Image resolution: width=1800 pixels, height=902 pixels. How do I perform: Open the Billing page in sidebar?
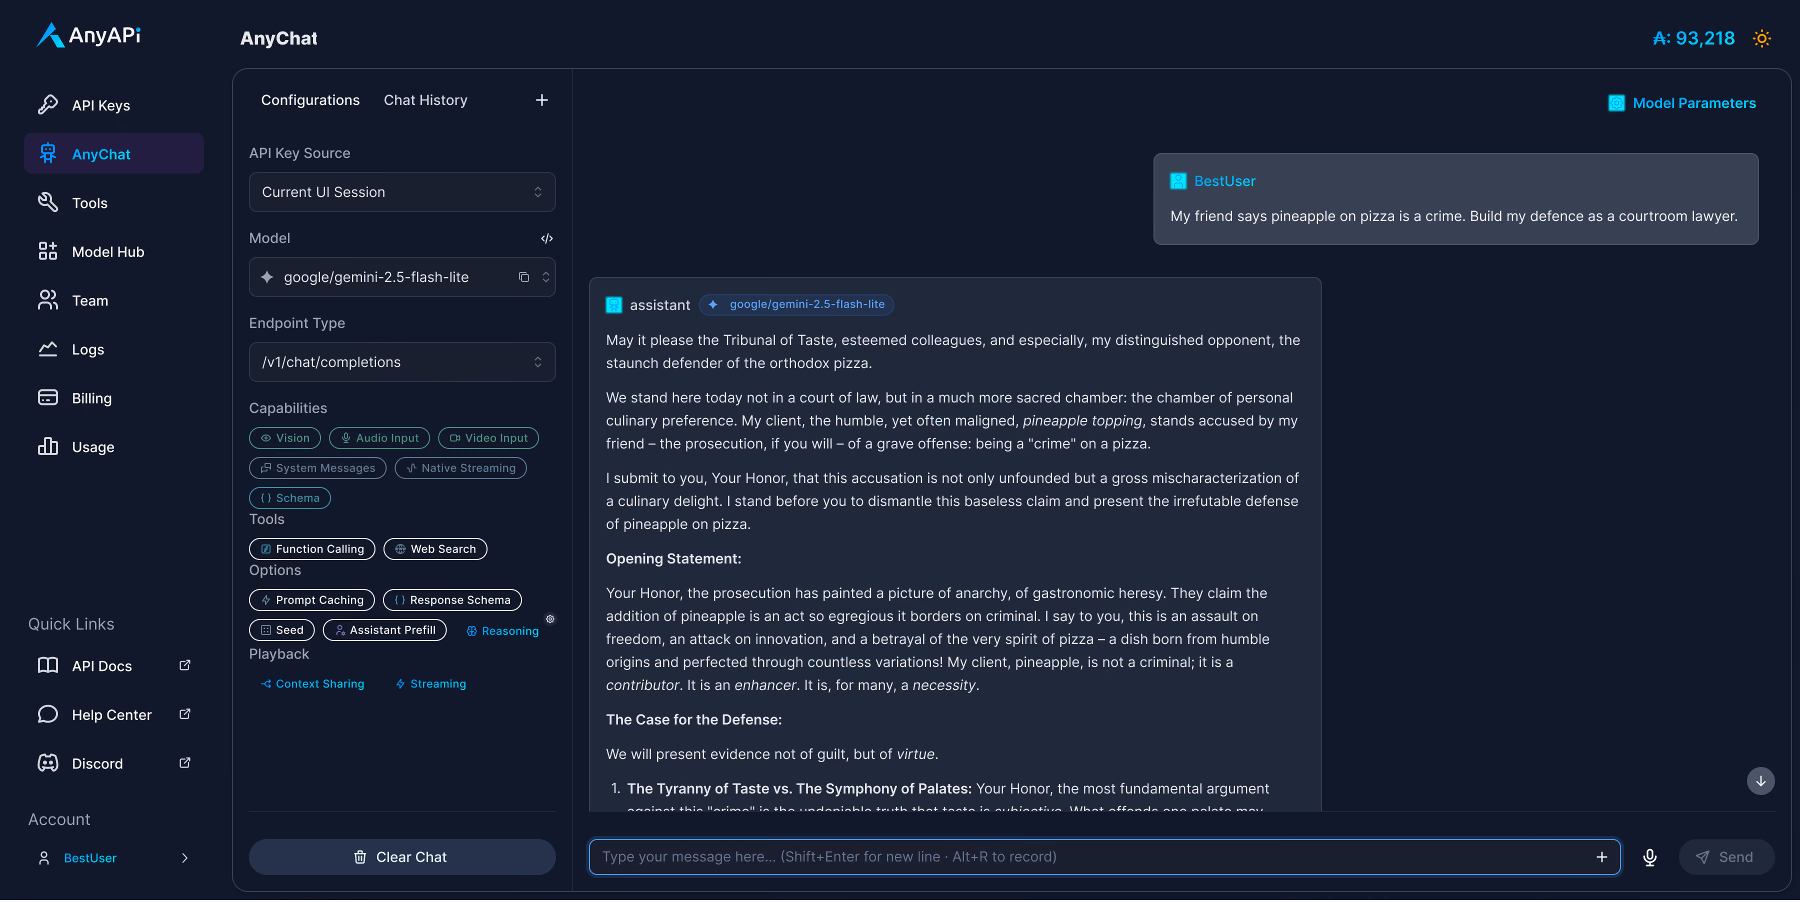[x=114, y=399]
